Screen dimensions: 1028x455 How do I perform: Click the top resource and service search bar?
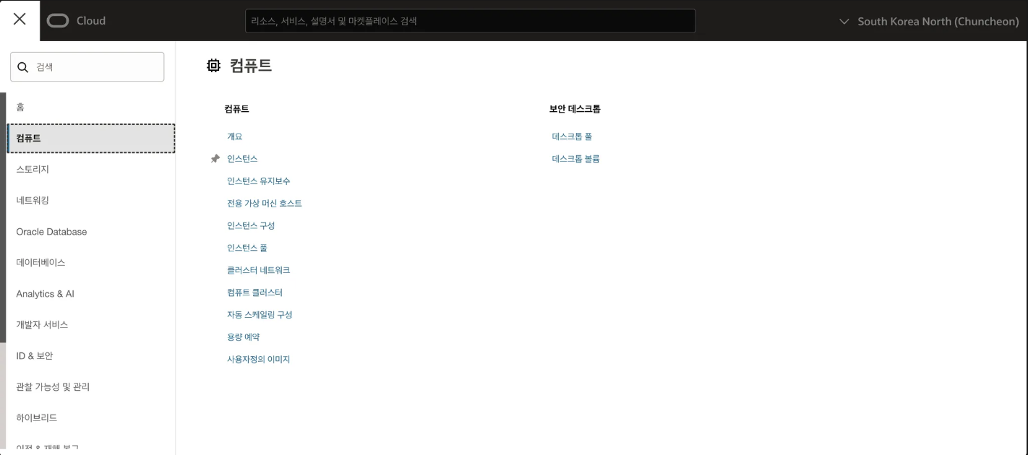coord(471,21)
